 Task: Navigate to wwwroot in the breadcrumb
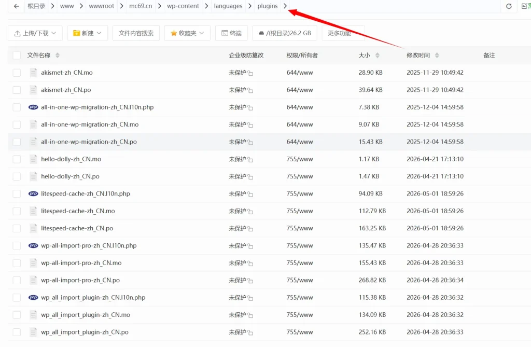(x=101, y=6)
